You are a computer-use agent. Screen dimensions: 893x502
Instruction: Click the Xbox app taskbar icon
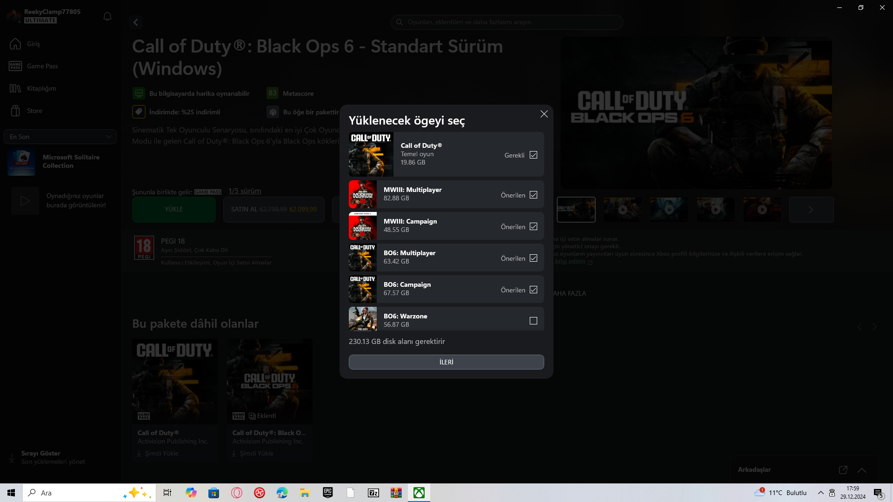[419, 493]
